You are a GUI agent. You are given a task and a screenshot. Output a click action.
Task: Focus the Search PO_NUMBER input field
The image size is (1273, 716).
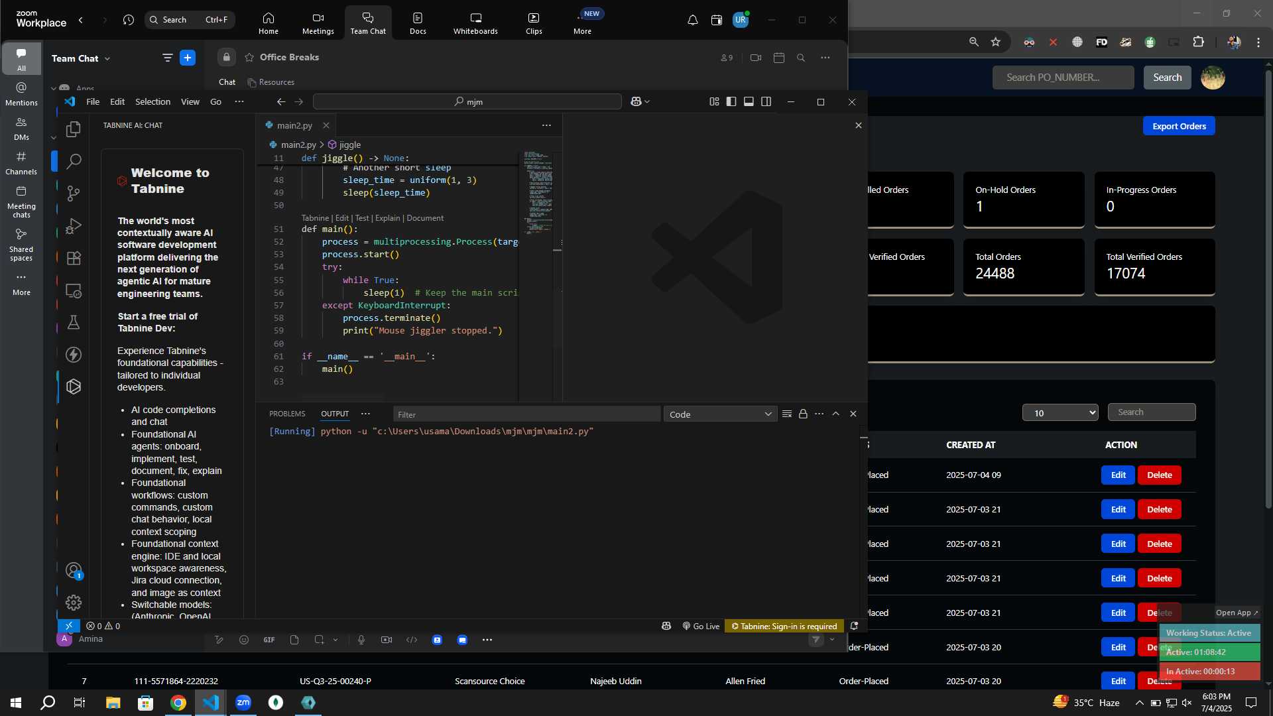click(x=1063, y=78)
